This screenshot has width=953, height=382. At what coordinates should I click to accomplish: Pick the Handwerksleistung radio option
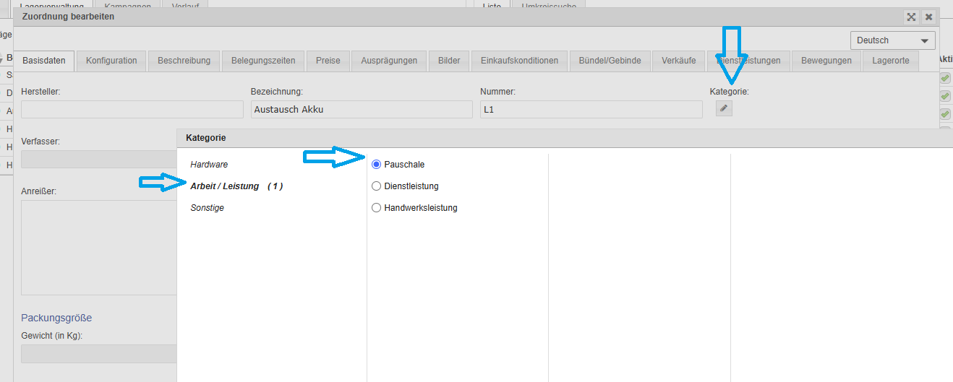376,208
